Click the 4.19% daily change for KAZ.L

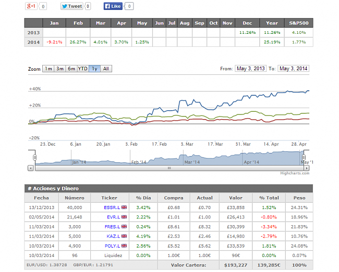coord(143,236)
